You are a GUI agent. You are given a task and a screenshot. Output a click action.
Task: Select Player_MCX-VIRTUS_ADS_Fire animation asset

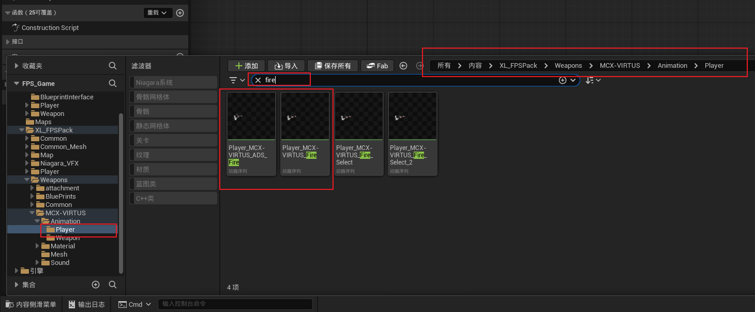251,134
